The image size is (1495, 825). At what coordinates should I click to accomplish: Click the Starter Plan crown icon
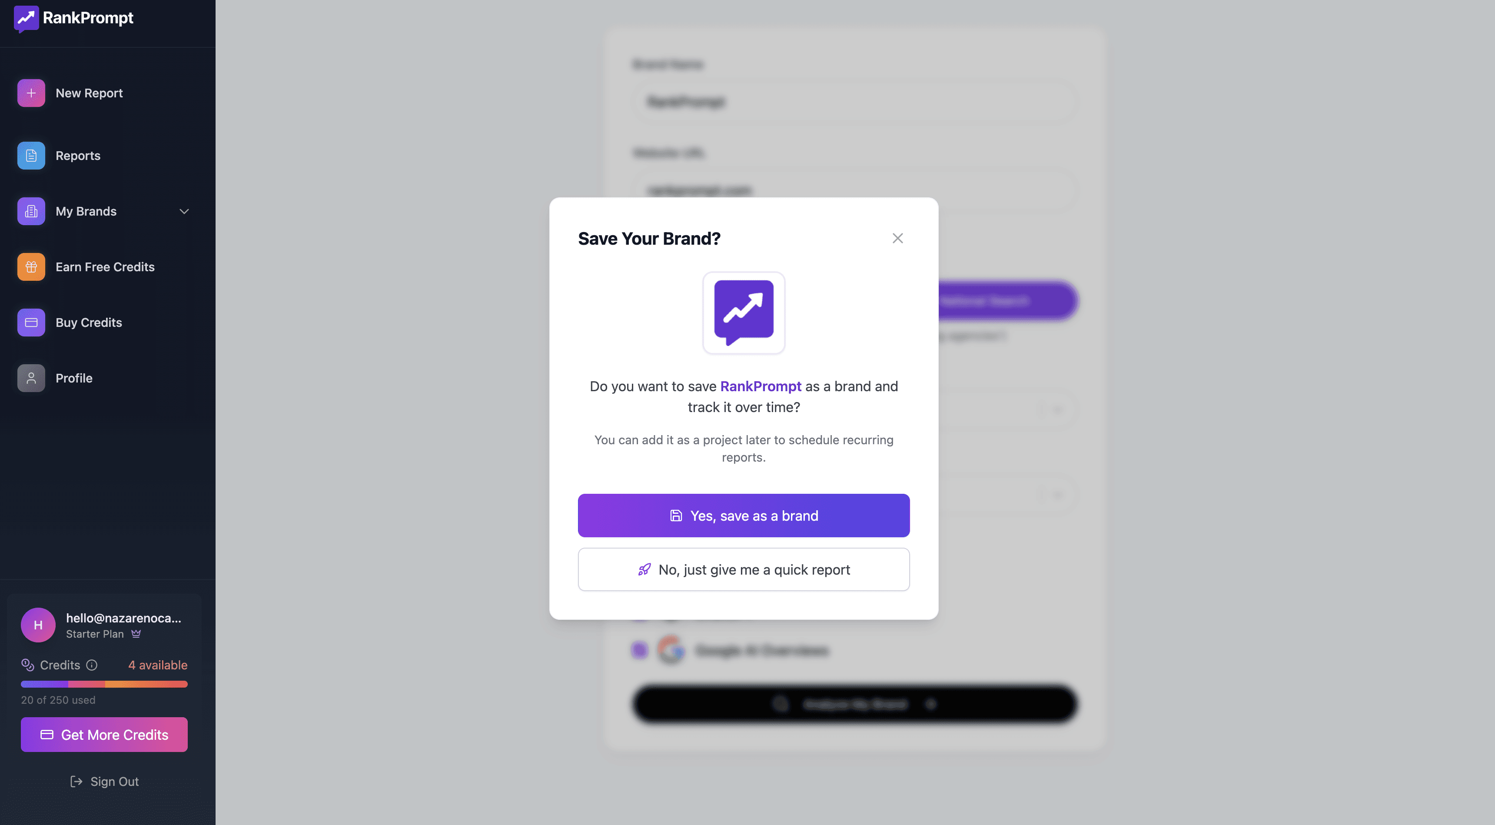click(136, 634)
